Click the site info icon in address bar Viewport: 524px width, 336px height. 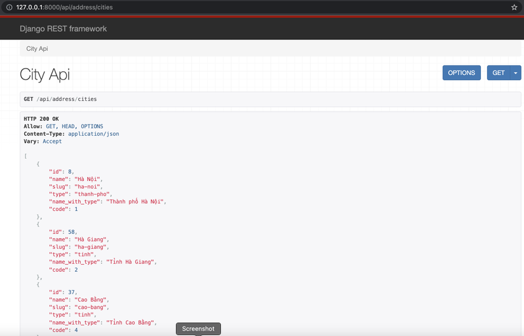[x=9, y=7]
